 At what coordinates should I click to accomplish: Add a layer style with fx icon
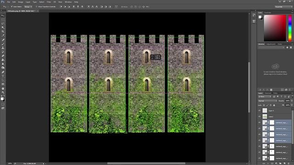(x=268, y=163)
